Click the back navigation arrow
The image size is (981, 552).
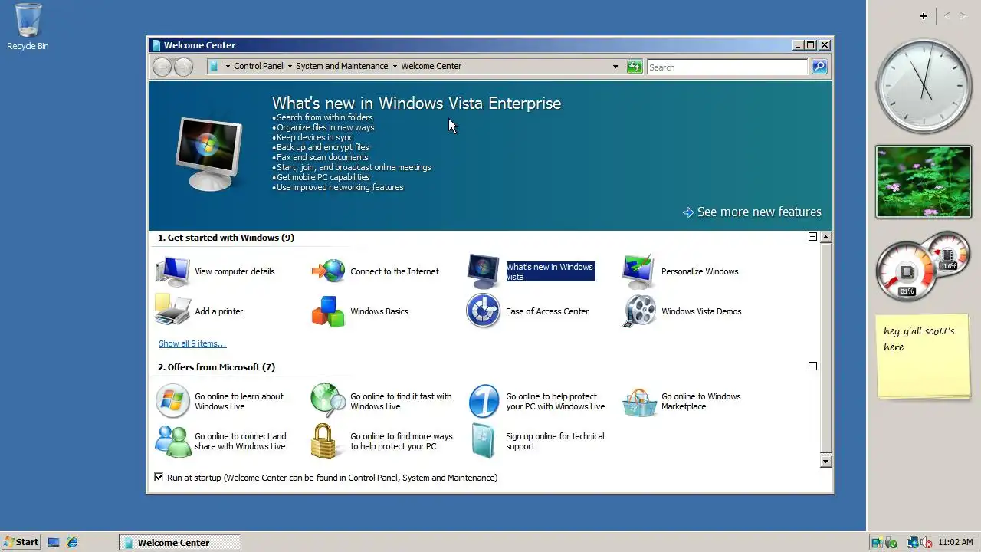pos(162,67)
